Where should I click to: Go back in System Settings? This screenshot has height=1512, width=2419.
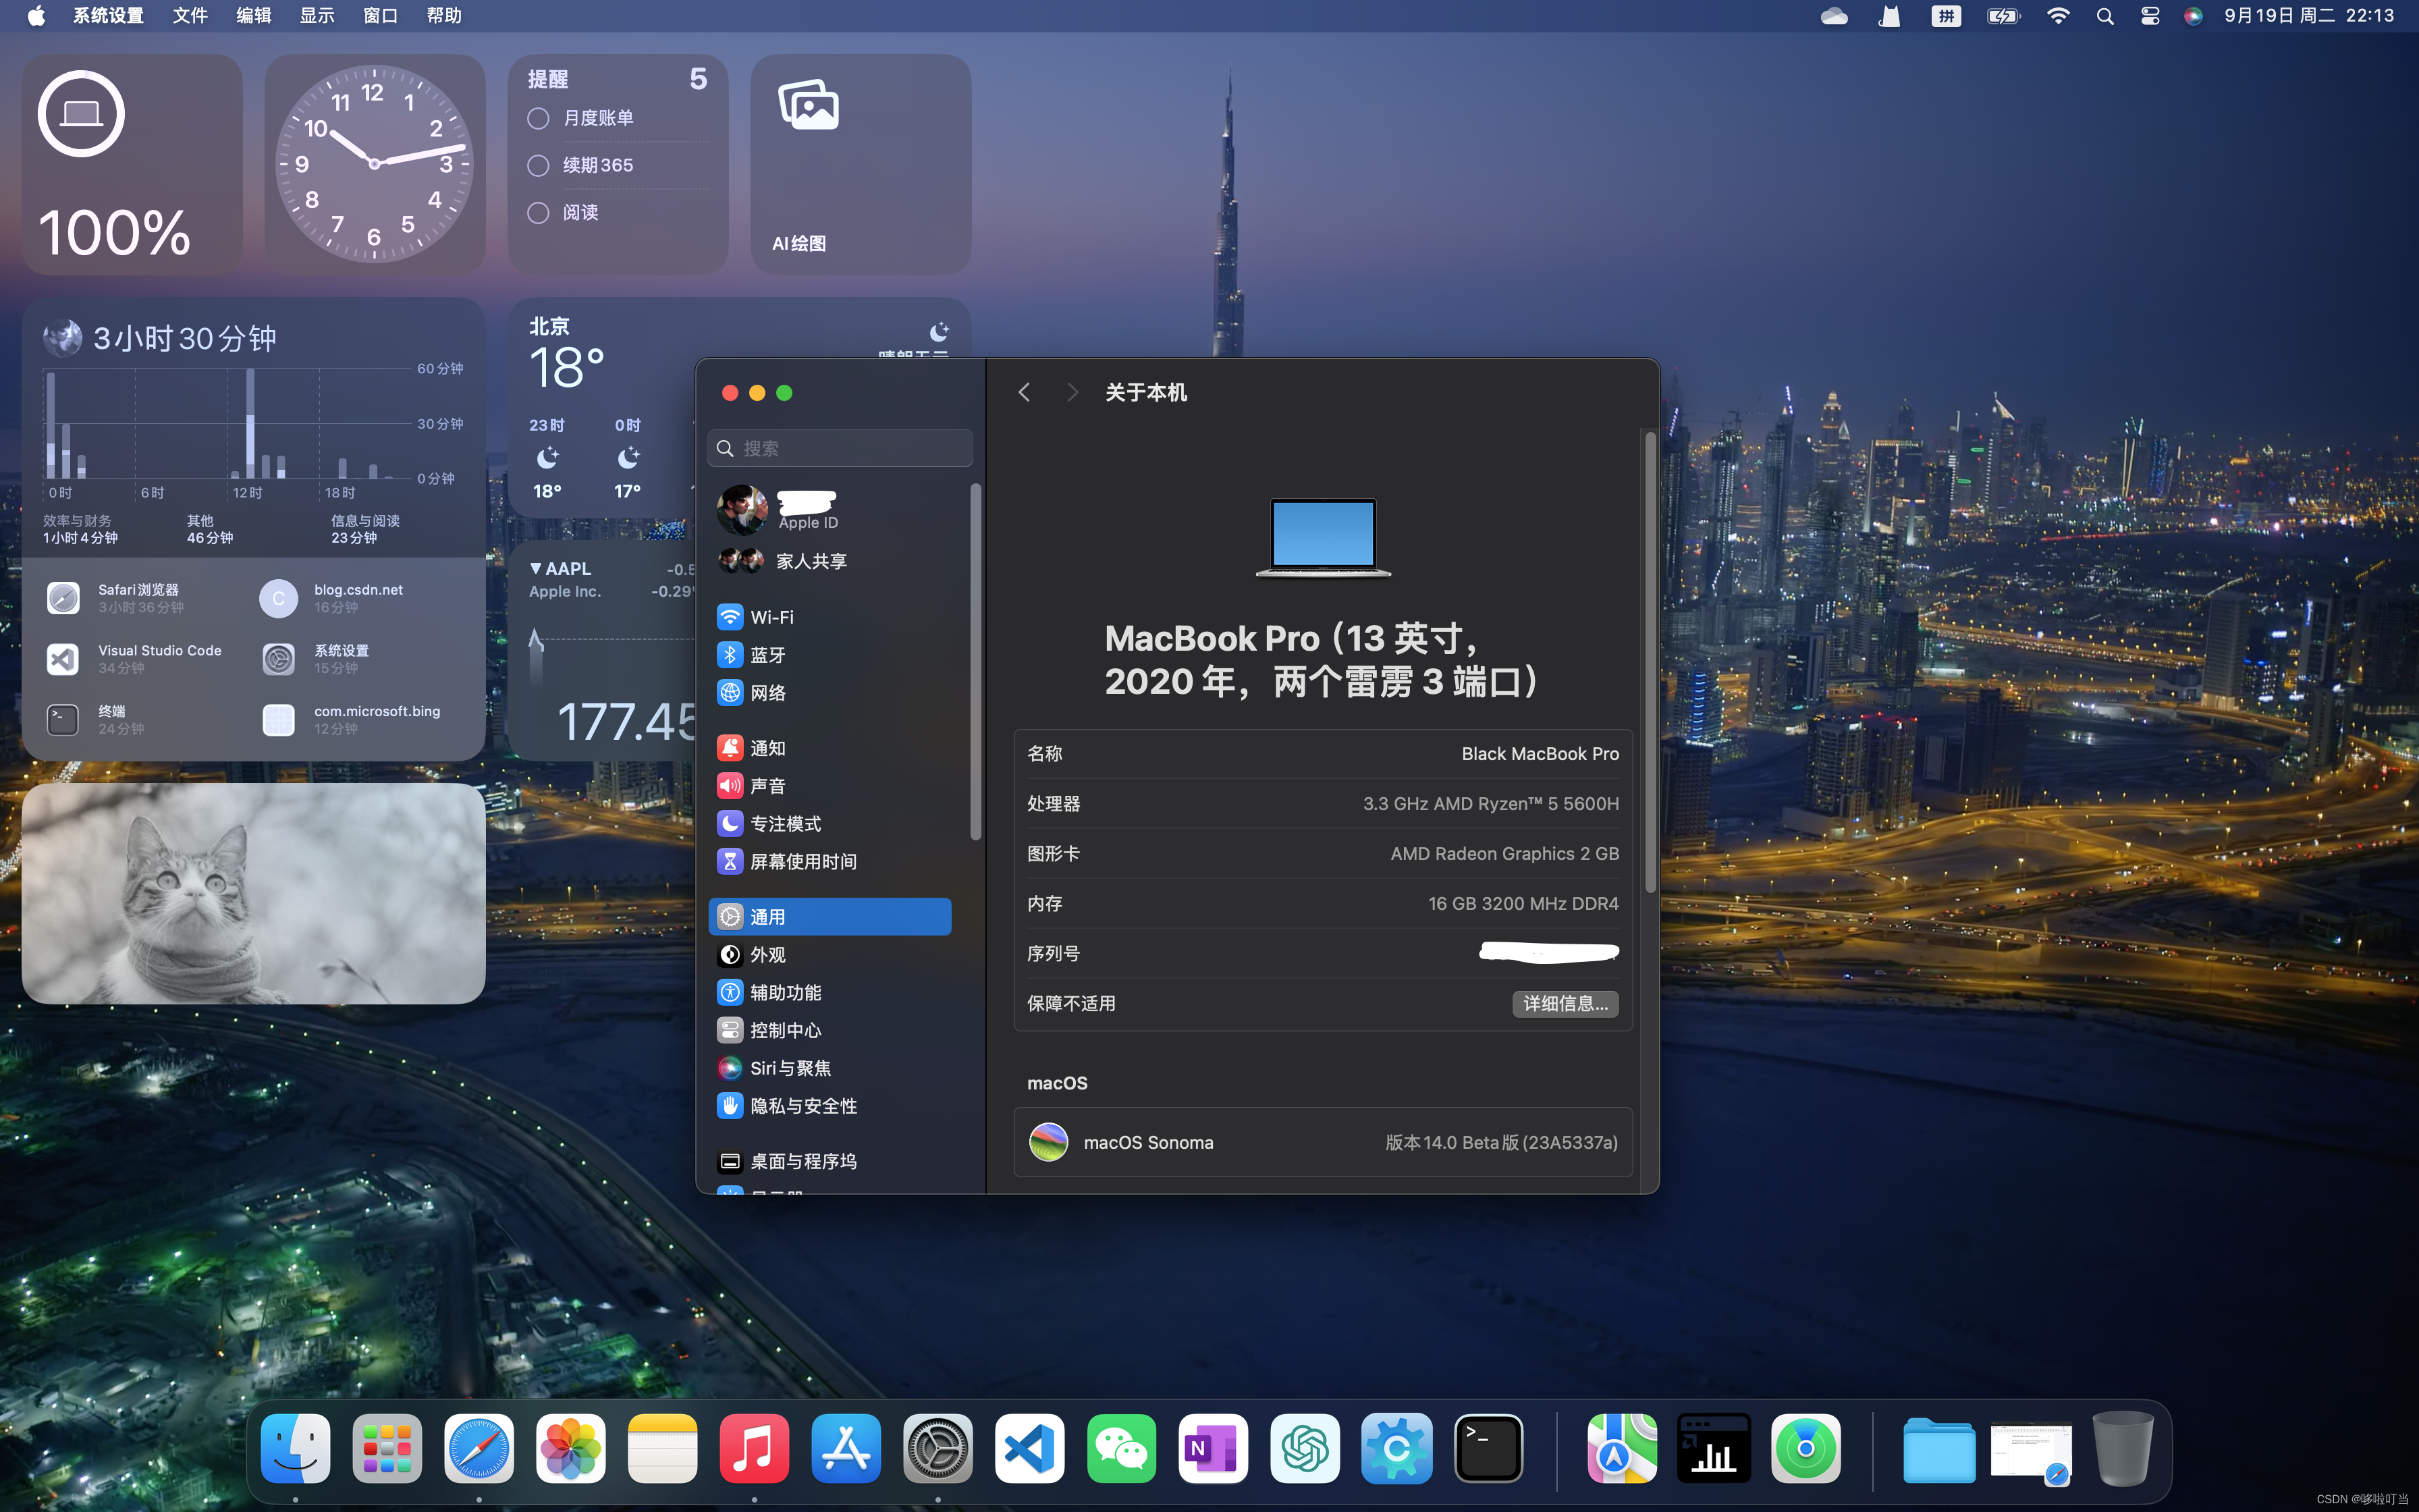point(1024,393)
